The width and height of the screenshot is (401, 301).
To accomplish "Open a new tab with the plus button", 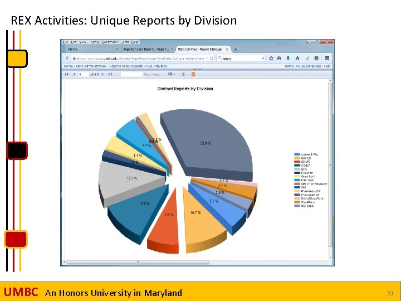I will click(x=236, y=49).
